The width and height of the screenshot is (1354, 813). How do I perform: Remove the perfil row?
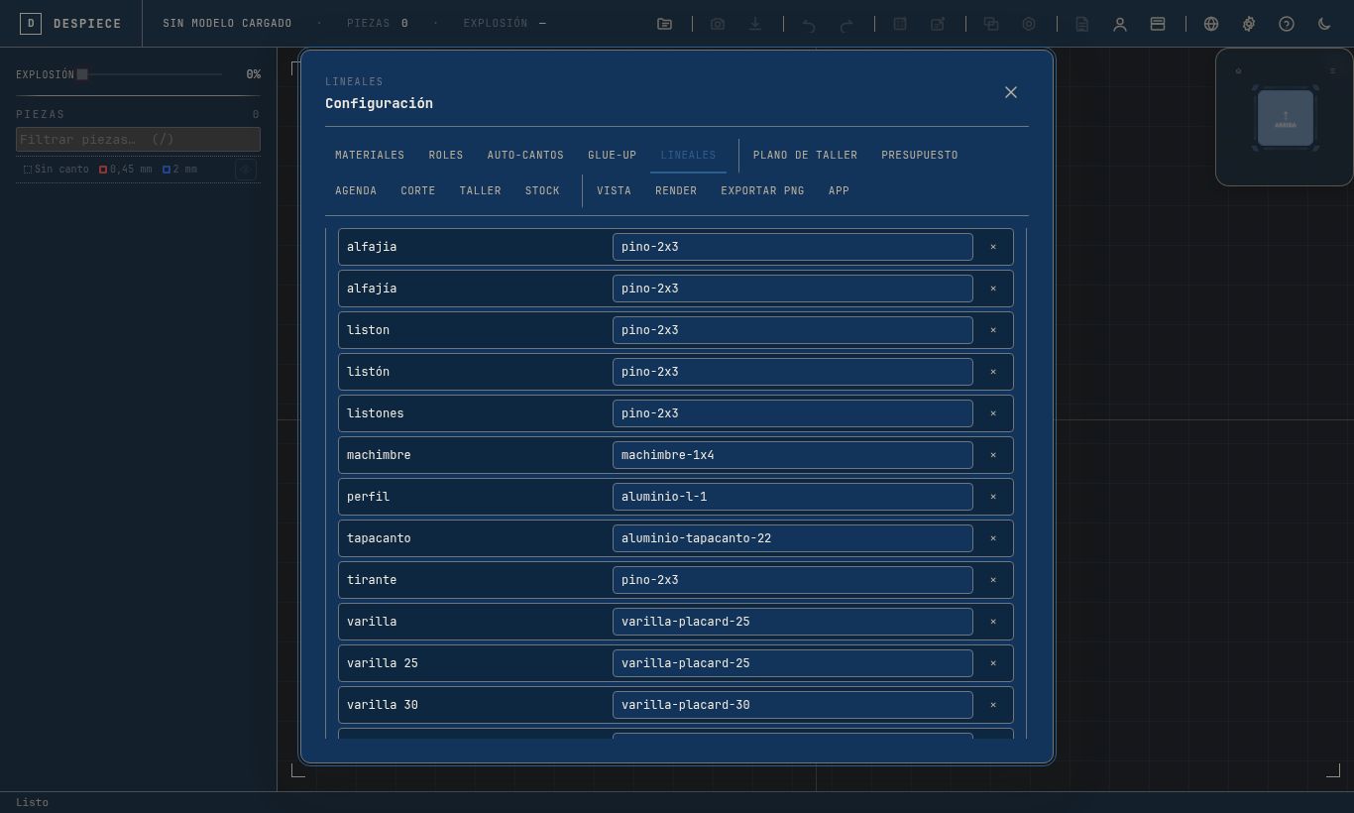pos(993,497)
